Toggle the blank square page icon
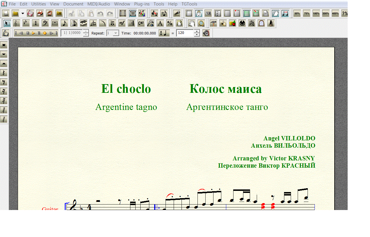This screenshot has width=370, height=237. (189, 13)
